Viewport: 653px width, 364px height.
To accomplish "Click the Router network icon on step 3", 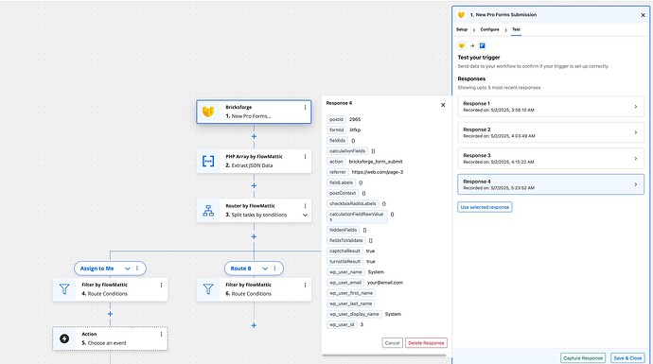I will click(x=208, y=211).
